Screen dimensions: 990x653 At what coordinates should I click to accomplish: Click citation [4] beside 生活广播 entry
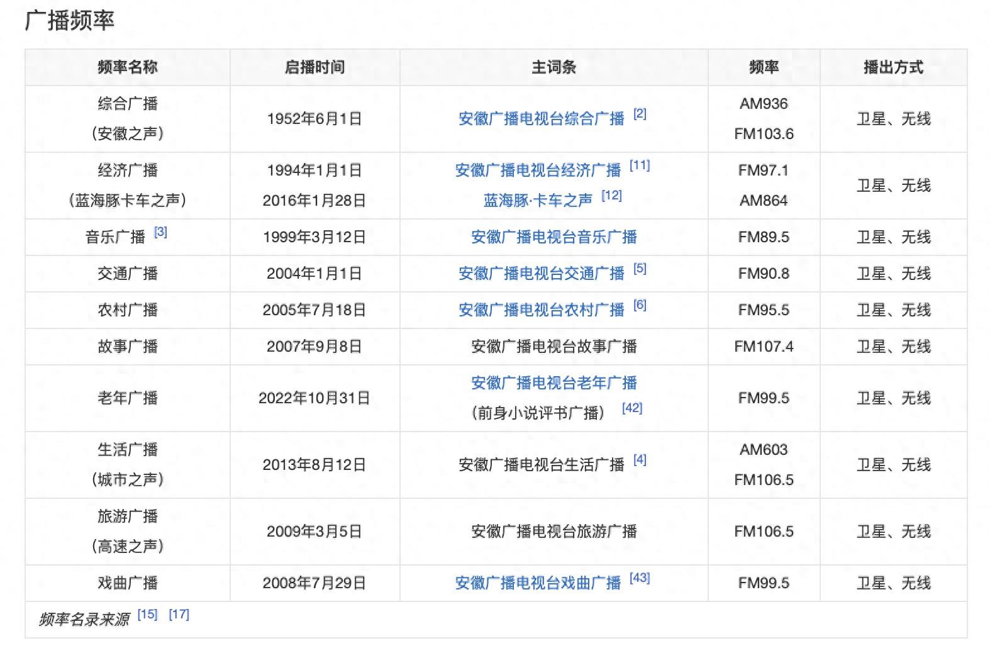tap(640, 460)
